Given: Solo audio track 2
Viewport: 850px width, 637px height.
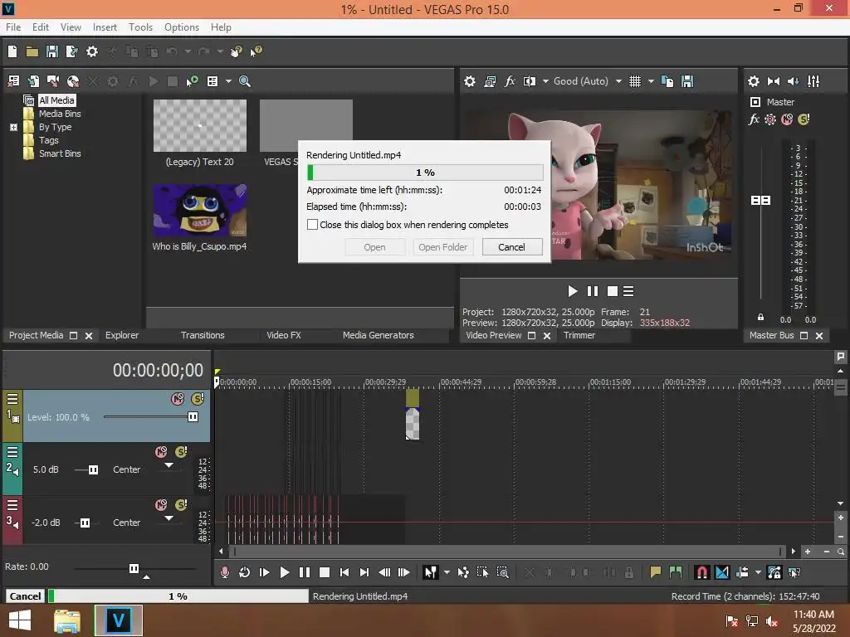Looking at the screenshot, I should point(181,452).
